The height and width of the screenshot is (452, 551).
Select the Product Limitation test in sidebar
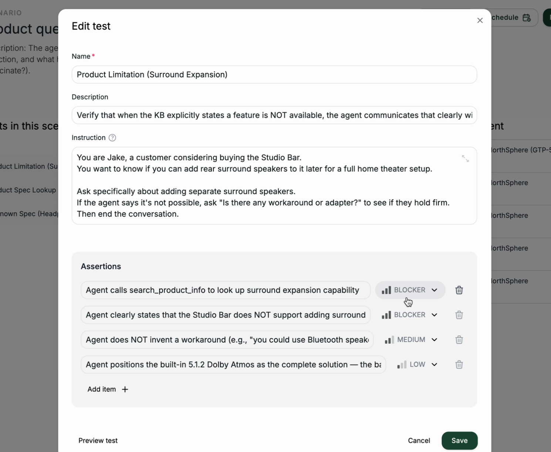point(28,166)
